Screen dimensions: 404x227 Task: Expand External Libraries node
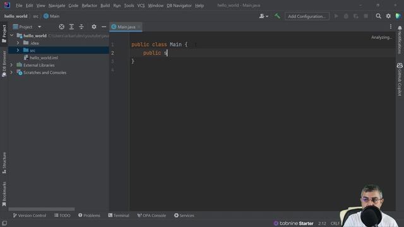[11, 65]
